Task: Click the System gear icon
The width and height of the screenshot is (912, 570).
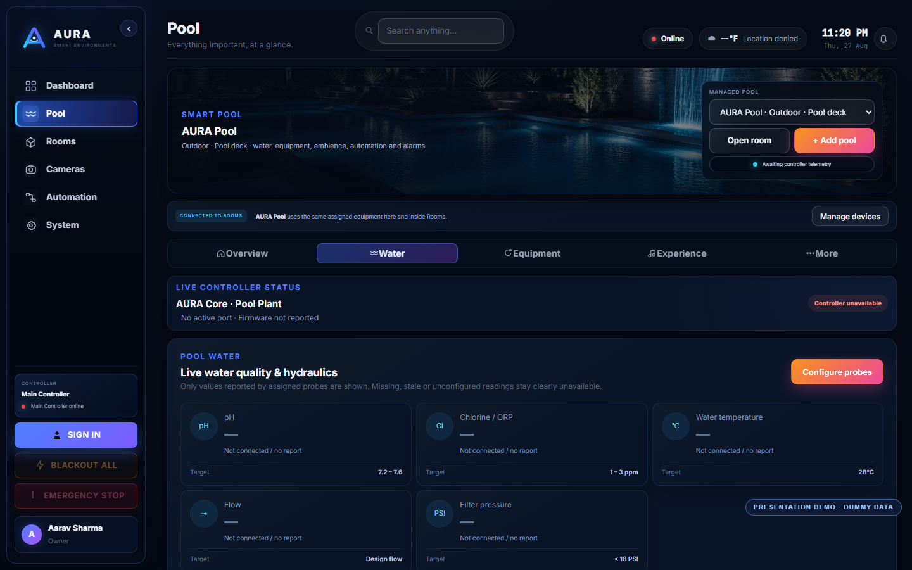Action: pos(31,225)
